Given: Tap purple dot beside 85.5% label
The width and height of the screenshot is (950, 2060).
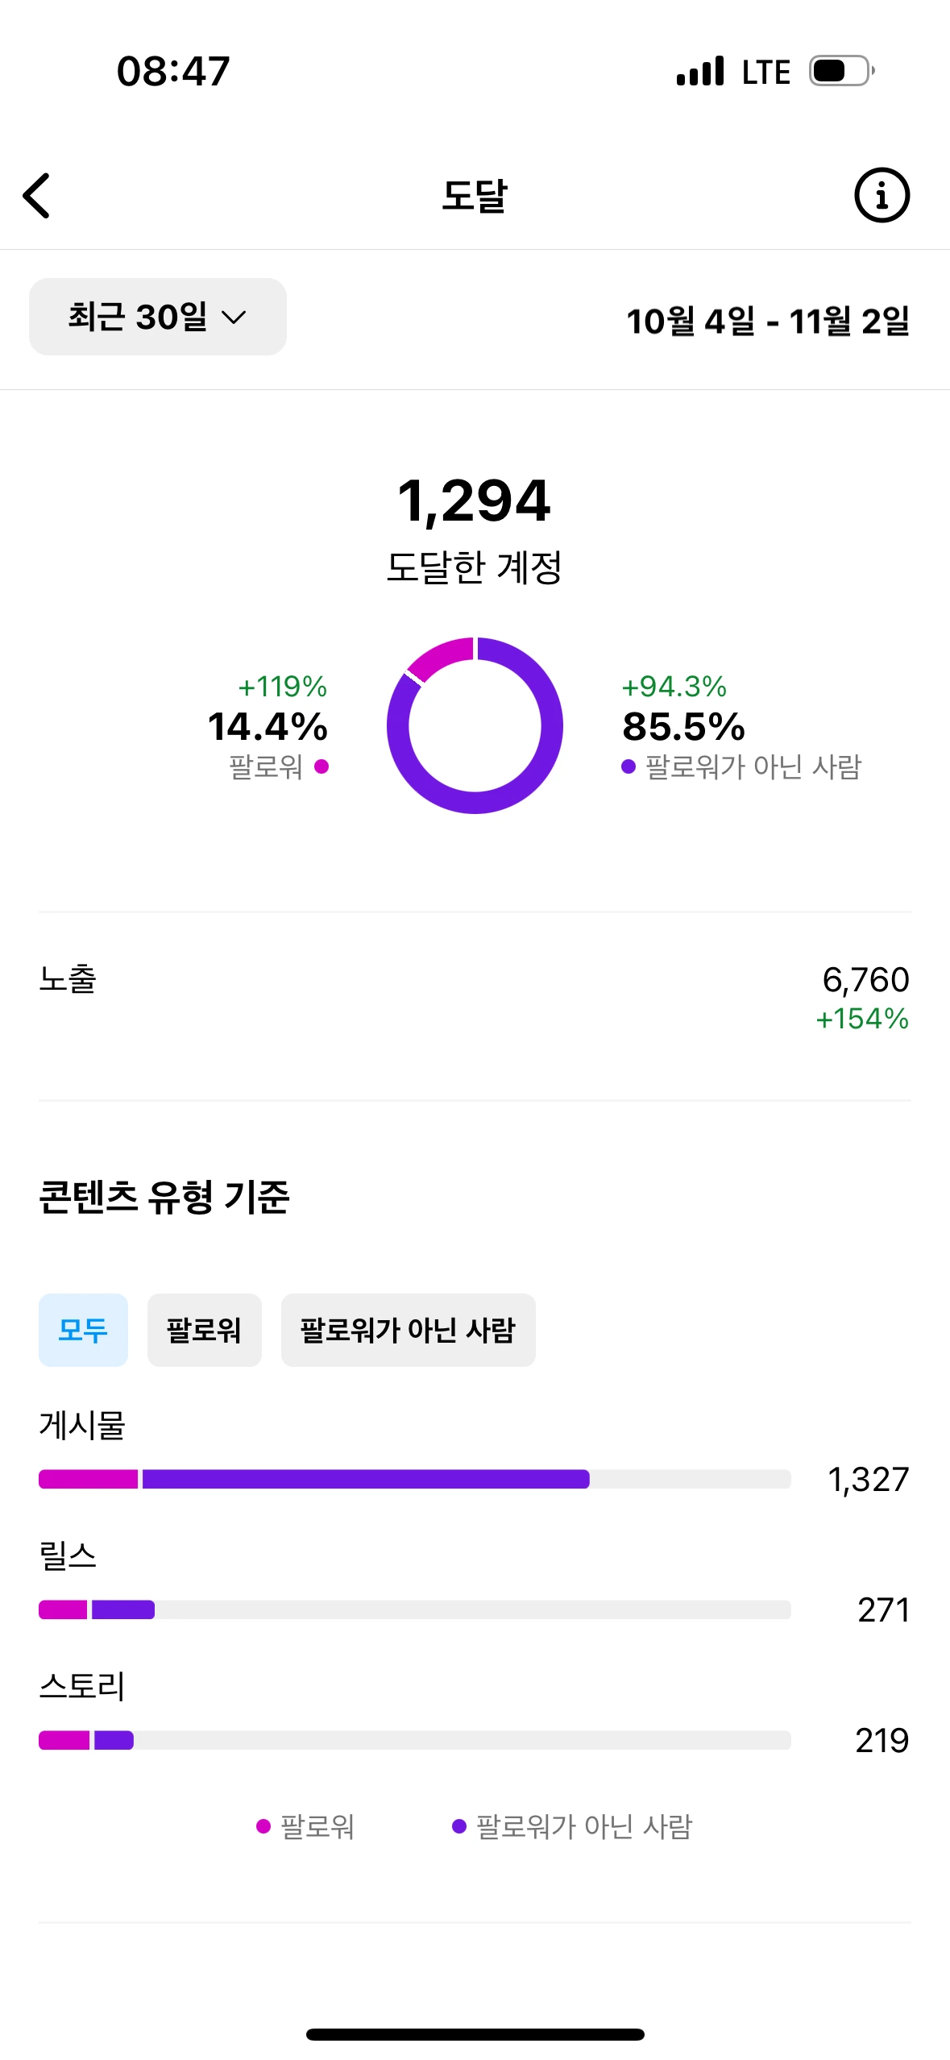Looking at the screenshot, I should pyautogui.click(x=628, y=766).
